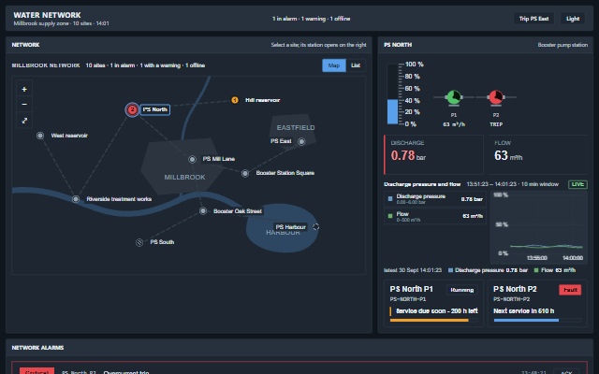The height and width of the screenshot is (374, 599).
Task: Click the green P1 pump symbol
Action: point(453,97)
